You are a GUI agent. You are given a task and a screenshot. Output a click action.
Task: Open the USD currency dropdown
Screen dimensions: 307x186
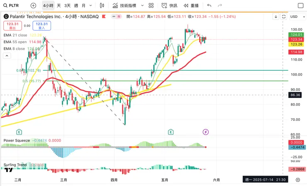(297, 17)
